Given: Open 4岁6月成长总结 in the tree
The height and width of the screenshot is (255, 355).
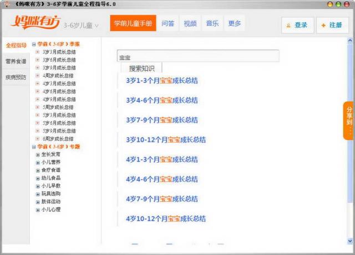Looking at the screenshot, I should [59, 91].
